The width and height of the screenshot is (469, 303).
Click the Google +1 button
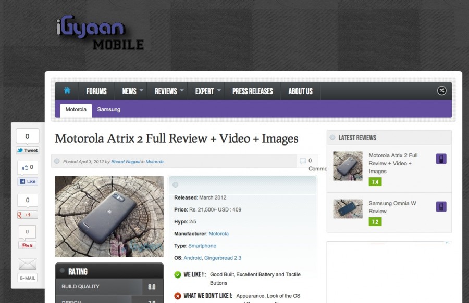(x=28, y=215)
